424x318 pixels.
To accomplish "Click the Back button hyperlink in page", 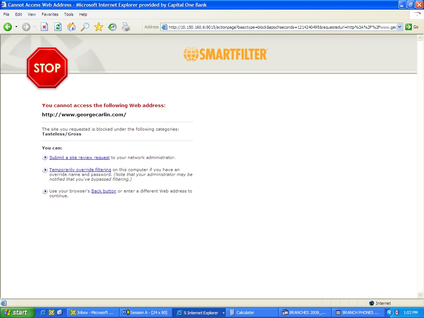I will coord(104,191).
